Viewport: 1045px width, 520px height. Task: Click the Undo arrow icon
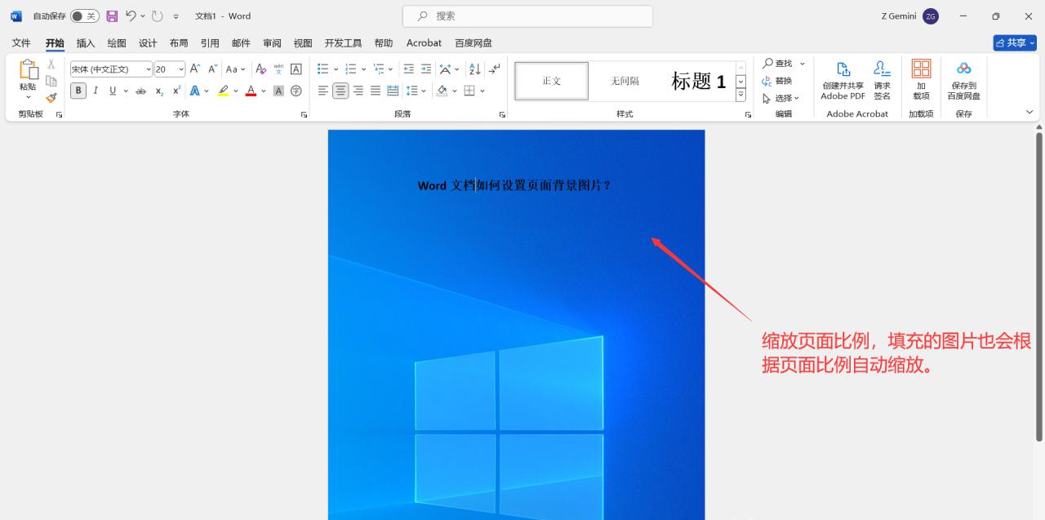[131, 16]
